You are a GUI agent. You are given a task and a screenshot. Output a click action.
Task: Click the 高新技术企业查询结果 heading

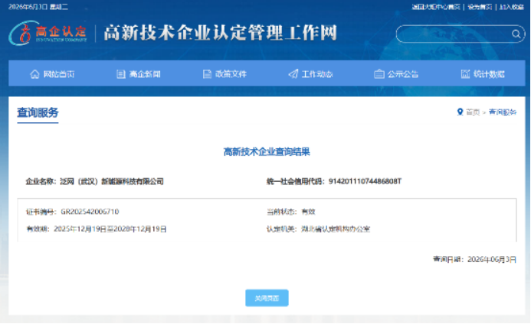(267, 152)
